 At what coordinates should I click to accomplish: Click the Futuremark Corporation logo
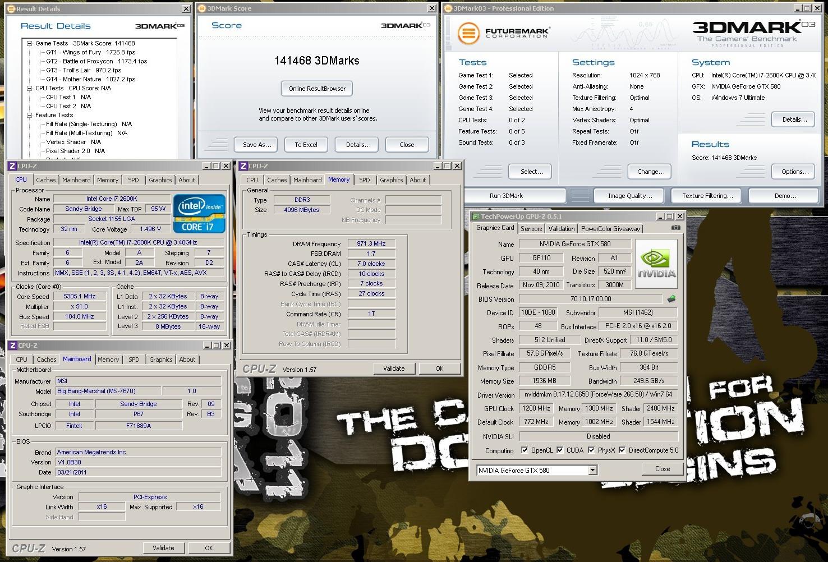(503, 33)
